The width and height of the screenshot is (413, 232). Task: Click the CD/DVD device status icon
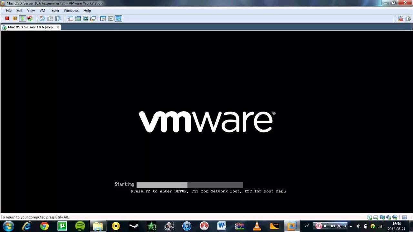click(369, 217)
